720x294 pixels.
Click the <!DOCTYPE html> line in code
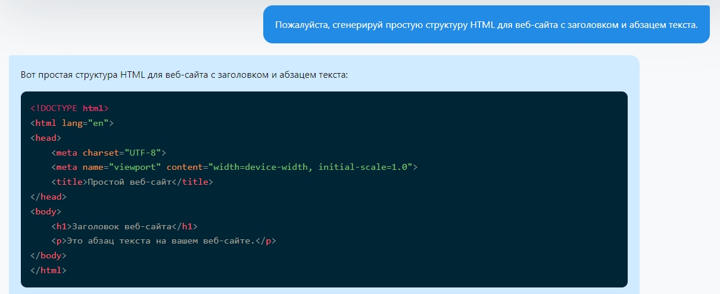69,109
